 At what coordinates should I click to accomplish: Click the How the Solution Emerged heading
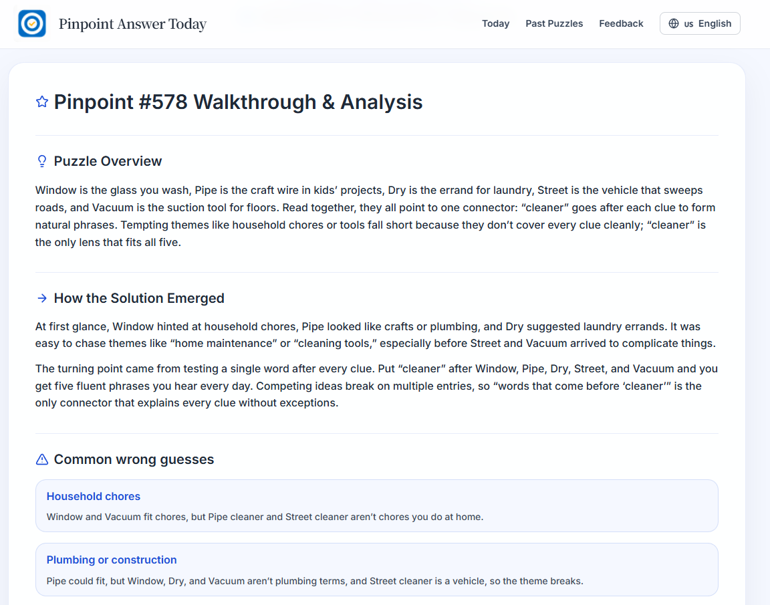click(139, 298)
